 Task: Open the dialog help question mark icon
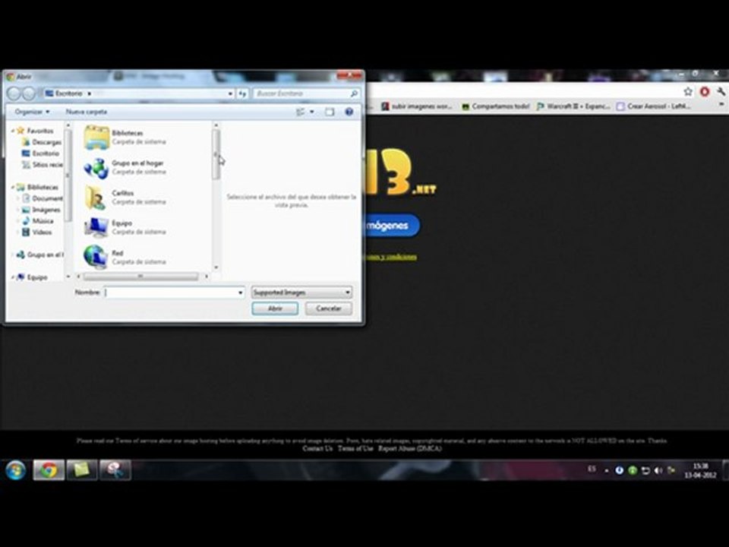tap(349, 112)
